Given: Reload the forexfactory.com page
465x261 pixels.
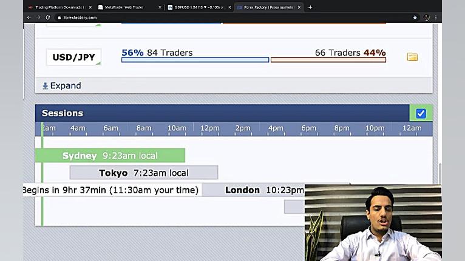Looking at the screenshot, I should 48,18.
